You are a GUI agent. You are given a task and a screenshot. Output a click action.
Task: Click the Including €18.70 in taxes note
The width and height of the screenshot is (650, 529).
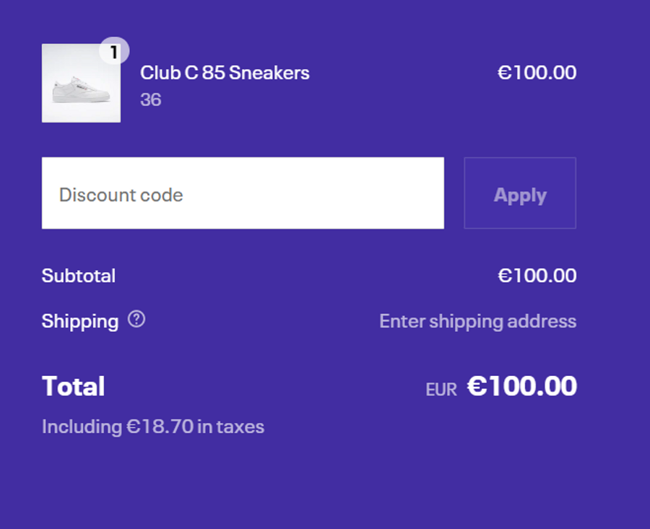coord(153,427)
